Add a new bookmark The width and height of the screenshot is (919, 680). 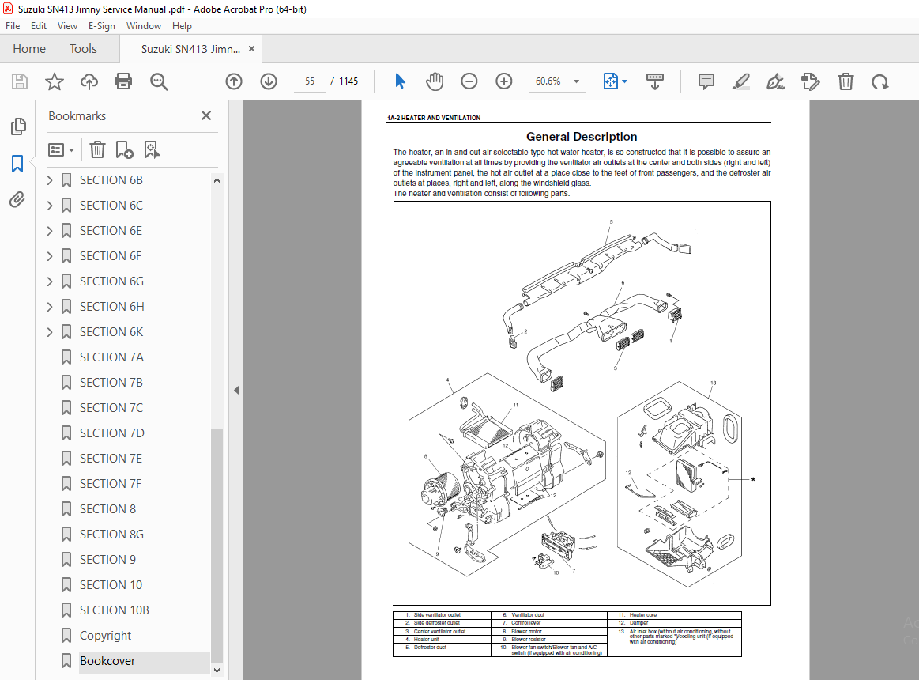click(124, 149)
